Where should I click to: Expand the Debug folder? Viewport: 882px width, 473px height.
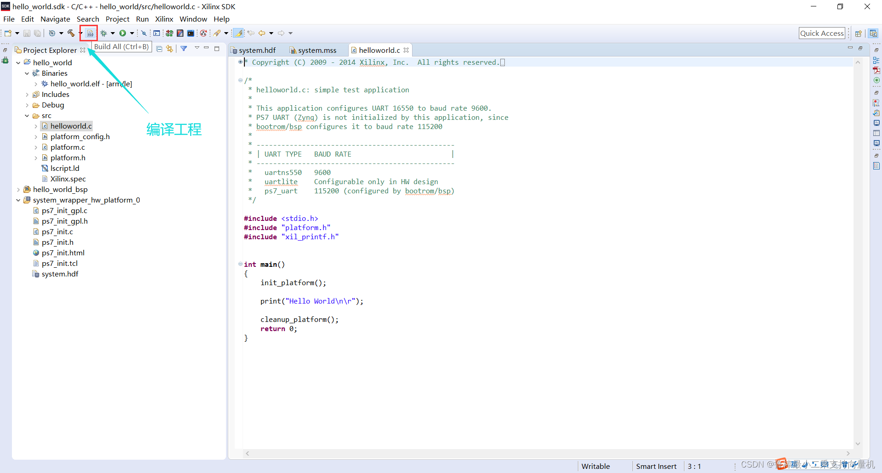pos(27,105)
